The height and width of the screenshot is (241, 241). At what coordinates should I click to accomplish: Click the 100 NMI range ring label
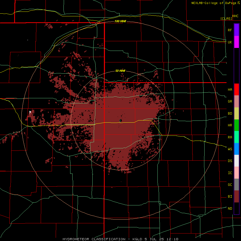(120, 21)
